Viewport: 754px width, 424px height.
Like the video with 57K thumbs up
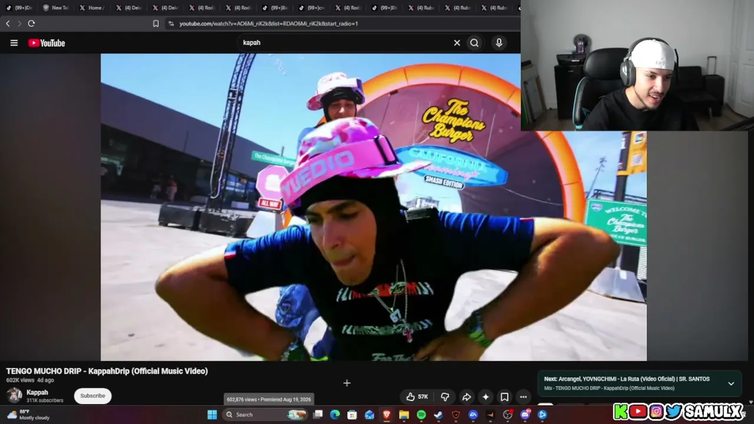[x=417, y=397]
